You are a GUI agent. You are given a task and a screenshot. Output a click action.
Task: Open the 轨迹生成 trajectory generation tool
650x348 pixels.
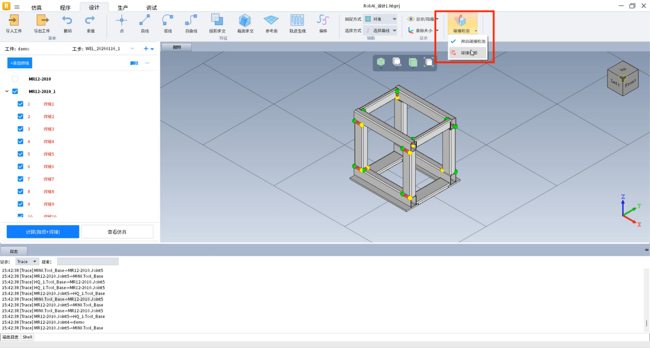pyautogui.click(x=297, y=21)
